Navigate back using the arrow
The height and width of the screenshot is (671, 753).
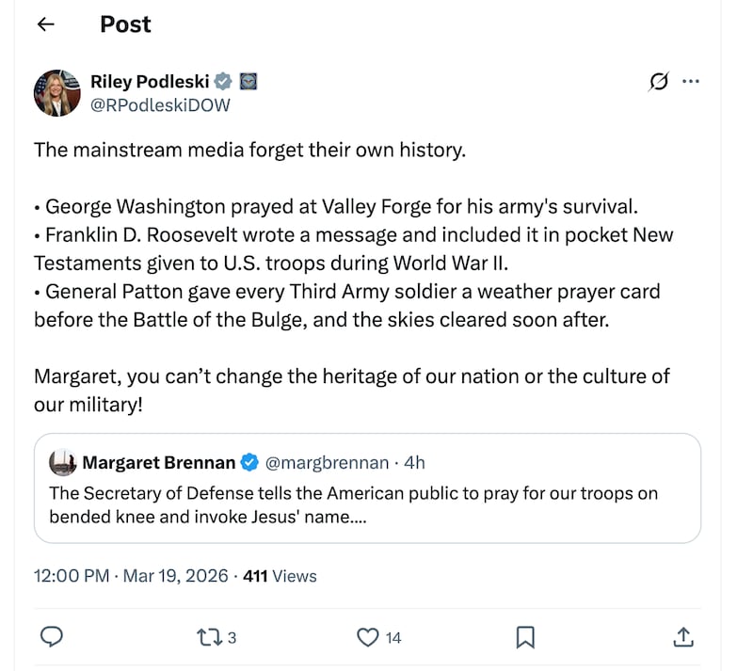45,24
